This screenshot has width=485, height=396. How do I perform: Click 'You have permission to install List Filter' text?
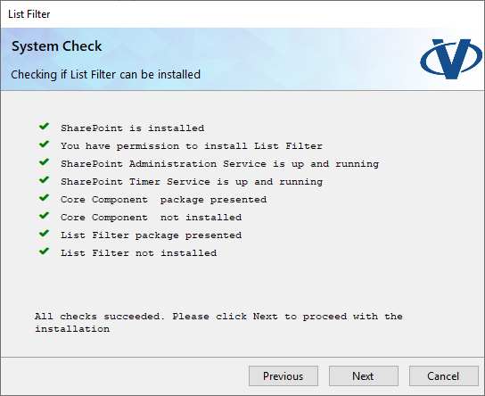point(192,145)
